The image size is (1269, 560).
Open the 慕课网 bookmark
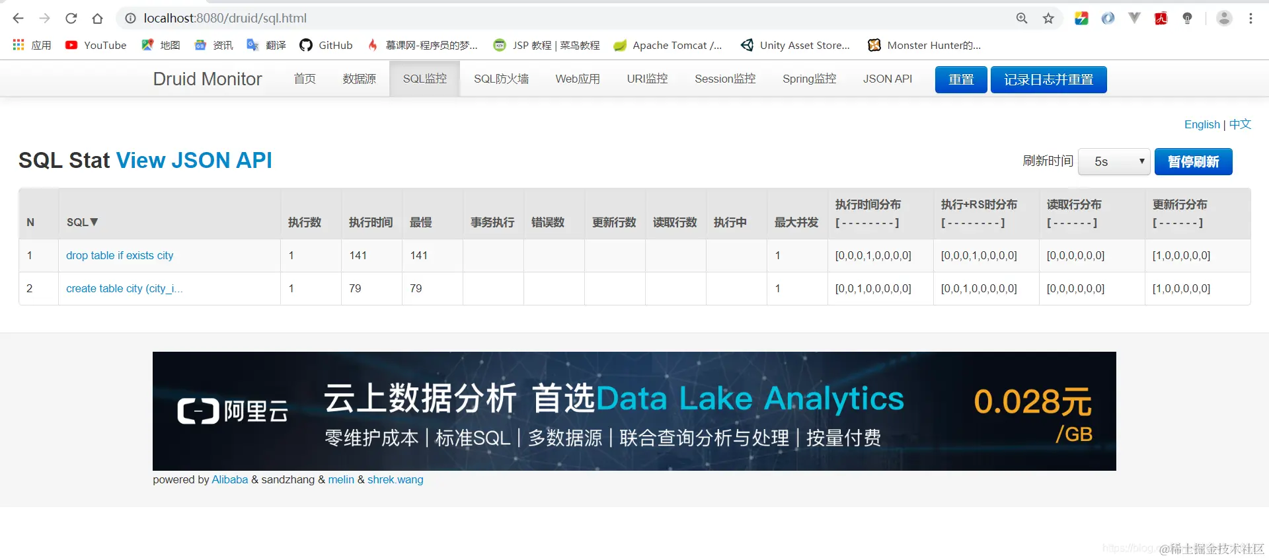(x=422, y=45)
